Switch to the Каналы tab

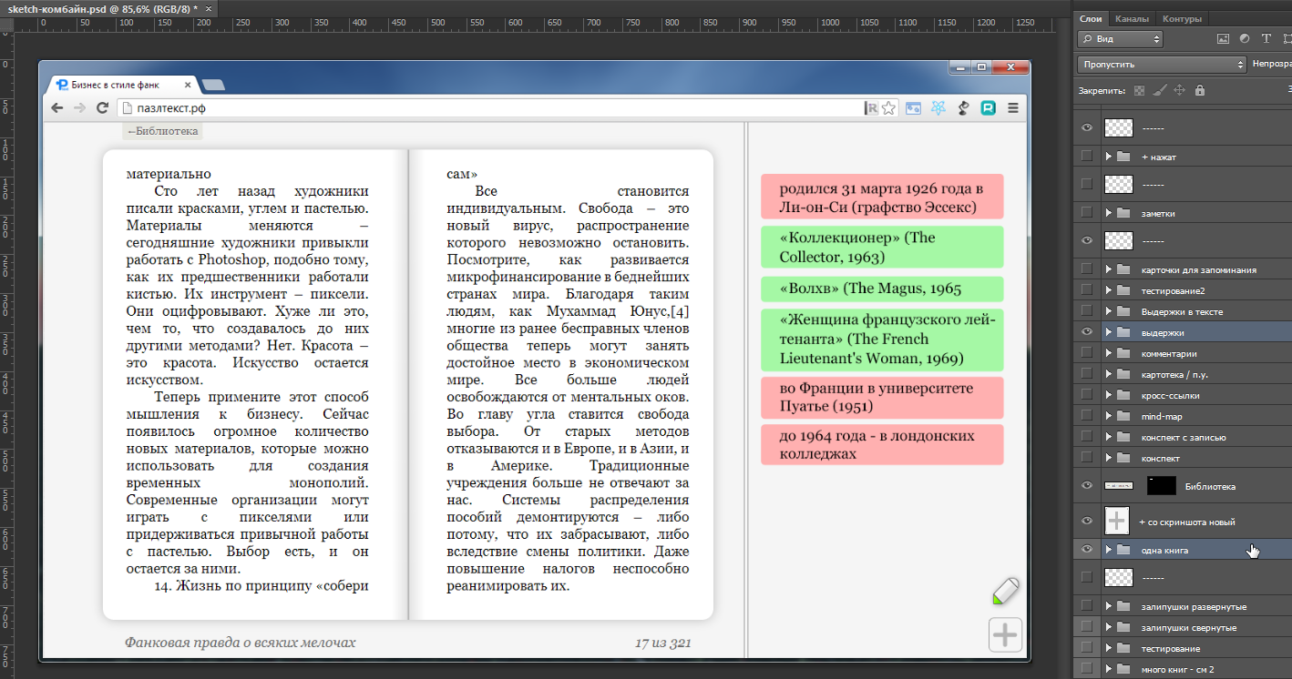1131,18
